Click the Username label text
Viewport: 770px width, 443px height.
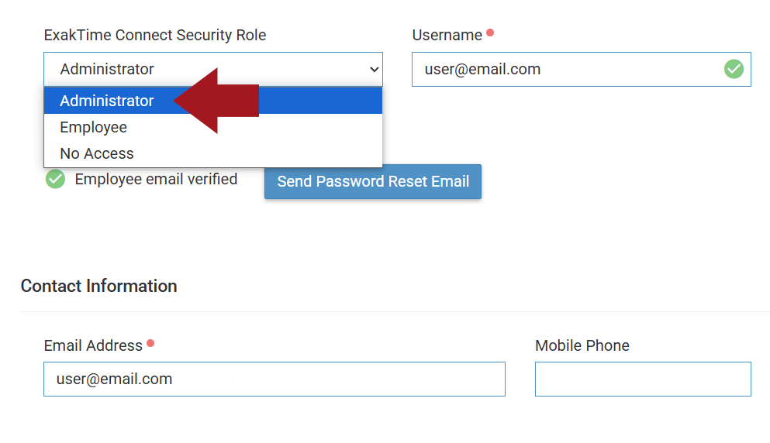tap(447, 36)
